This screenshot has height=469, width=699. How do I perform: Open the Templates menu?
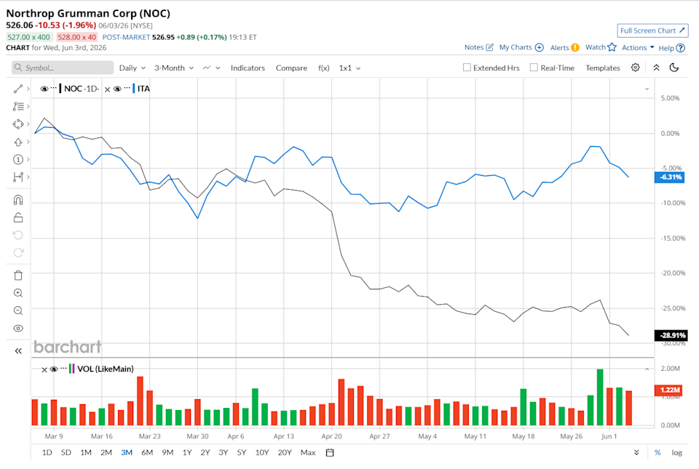click(x=603, y=68)
